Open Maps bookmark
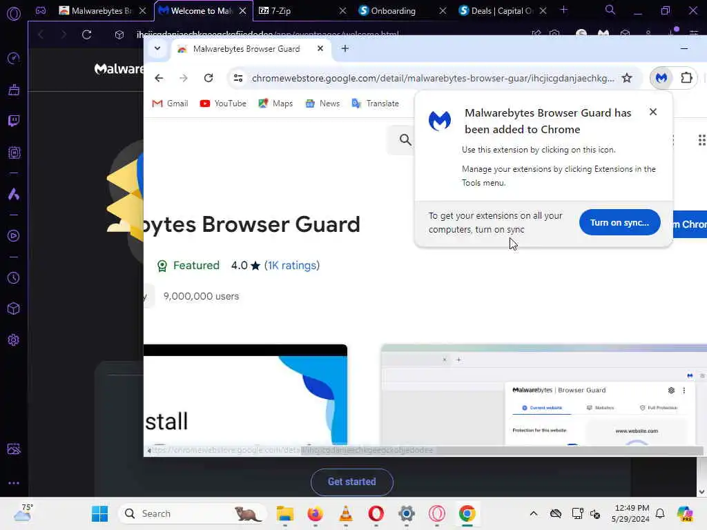Image resolution: width=707 pixels, height=530 pixels. tap(275, 104)
